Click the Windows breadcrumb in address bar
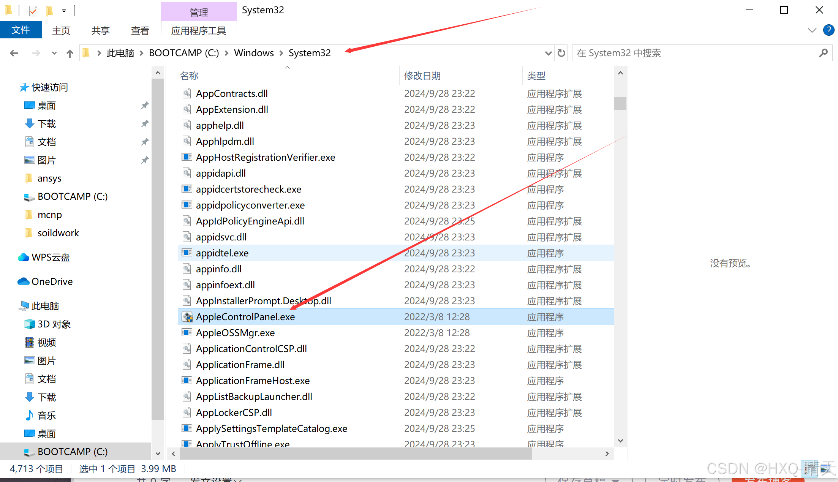 253,53
